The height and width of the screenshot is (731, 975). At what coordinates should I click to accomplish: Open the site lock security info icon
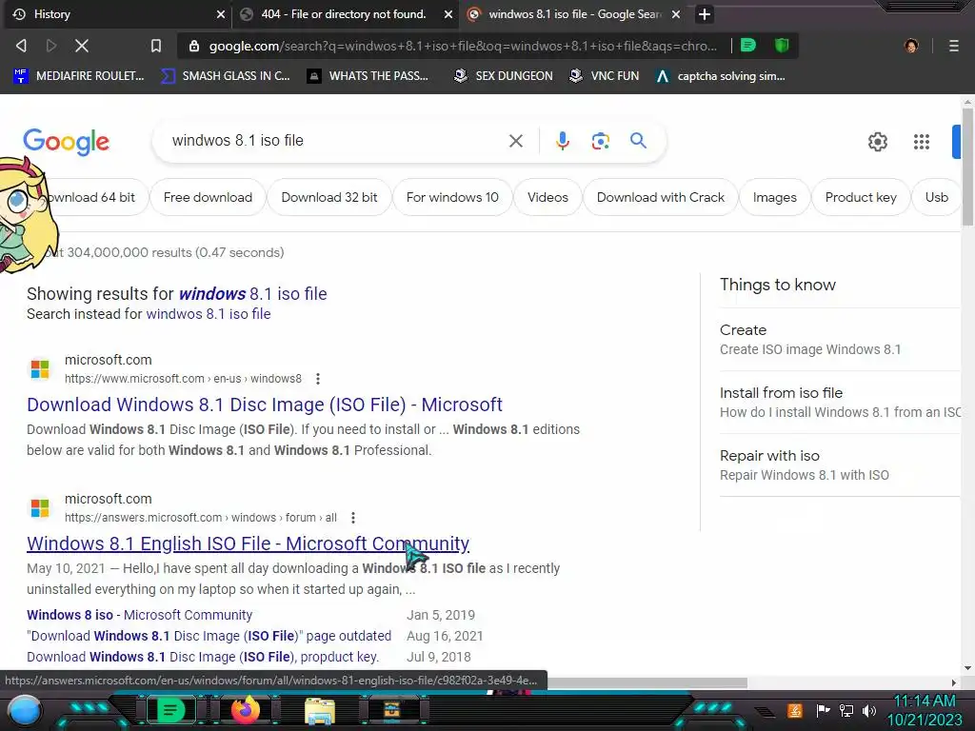pyautogui.click(x=194, y=46)
